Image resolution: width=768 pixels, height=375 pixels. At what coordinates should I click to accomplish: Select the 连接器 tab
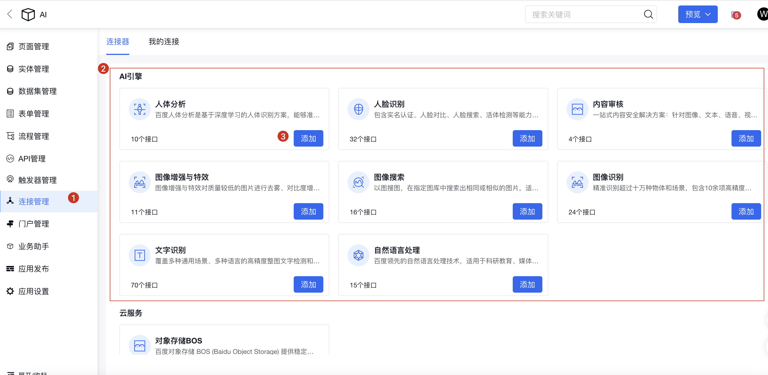coord(118,42)
